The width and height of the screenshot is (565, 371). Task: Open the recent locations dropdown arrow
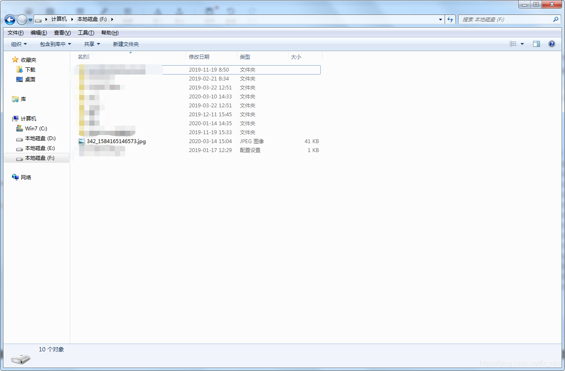point(30,20)
